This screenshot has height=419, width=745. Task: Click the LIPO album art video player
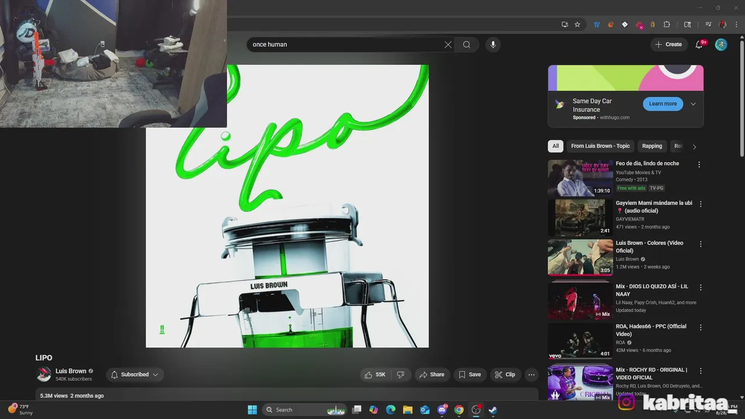(x=287, y=206)
